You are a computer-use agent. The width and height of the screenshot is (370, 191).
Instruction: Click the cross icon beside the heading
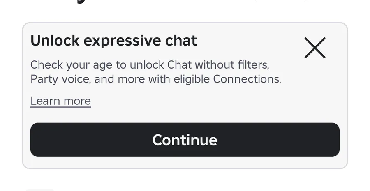tap(315, 48)
